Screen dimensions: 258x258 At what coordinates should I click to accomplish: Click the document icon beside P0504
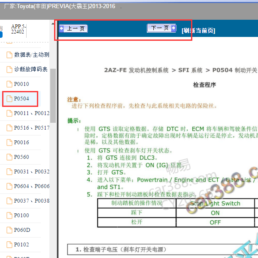coord(9,99)
